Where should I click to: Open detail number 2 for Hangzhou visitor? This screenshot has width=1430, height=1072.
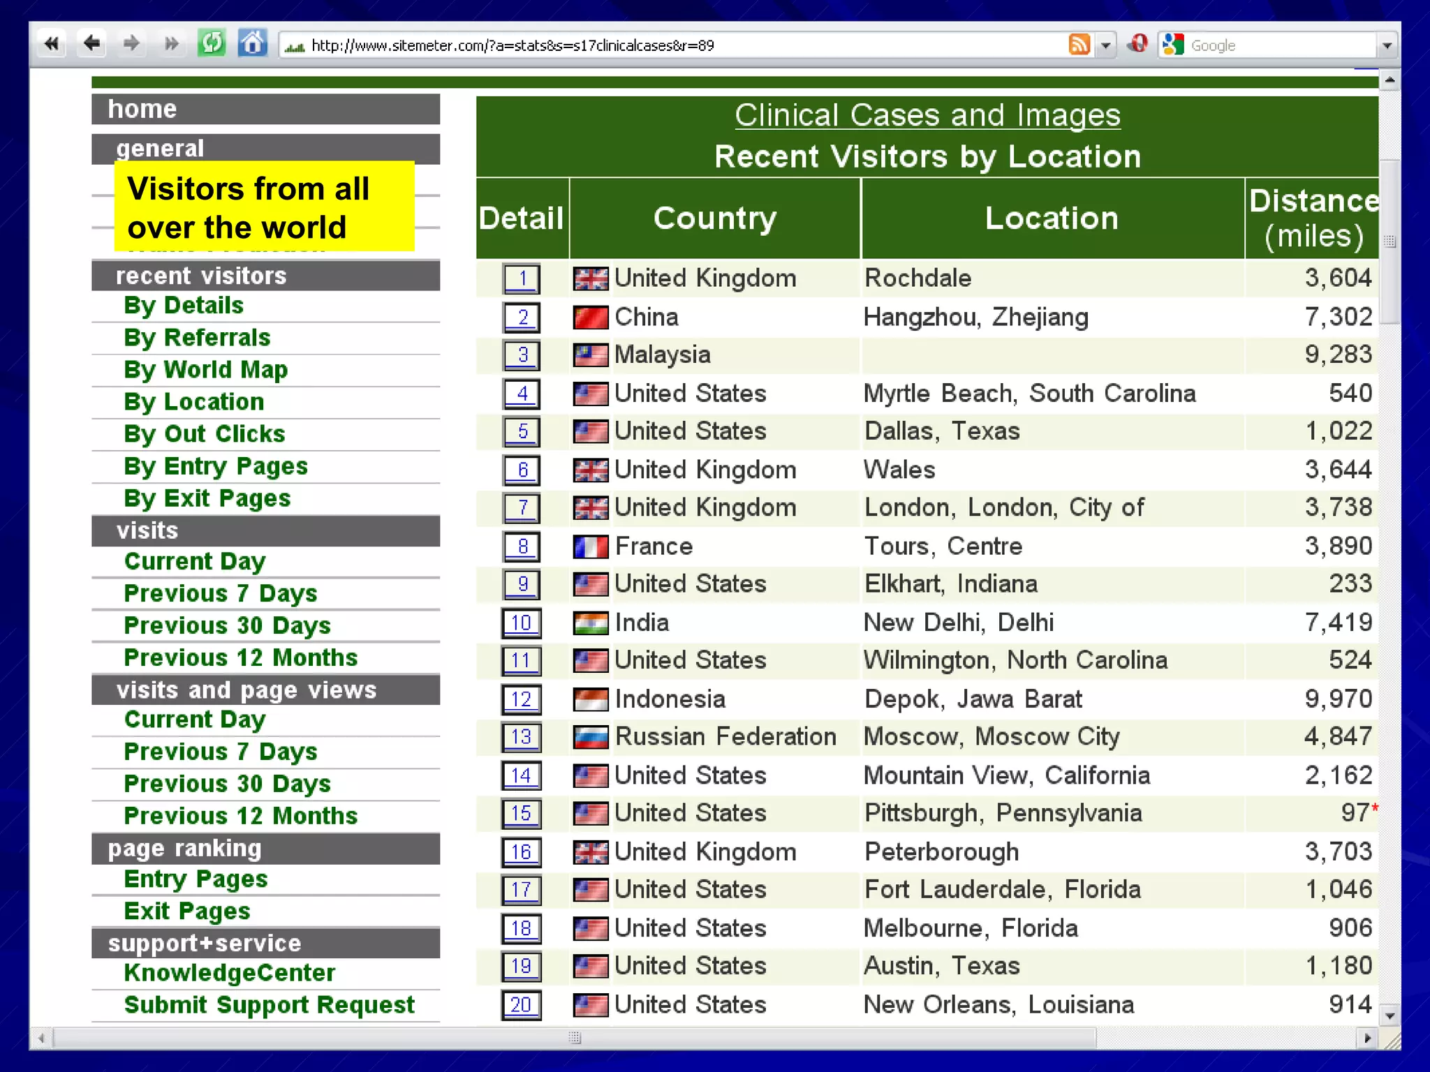click(522, 317)
